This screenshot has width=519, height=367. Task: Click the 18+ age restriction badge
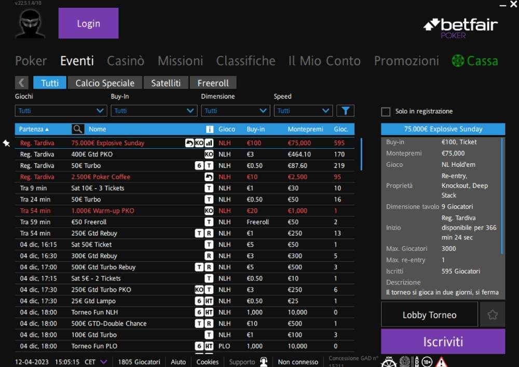[x=427, y=362]
